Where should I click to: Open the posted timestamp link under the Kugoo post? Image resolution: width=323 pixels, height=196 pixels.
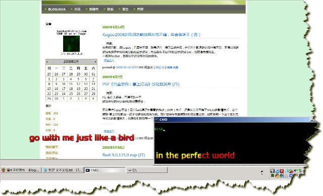[x=127, y=67]
